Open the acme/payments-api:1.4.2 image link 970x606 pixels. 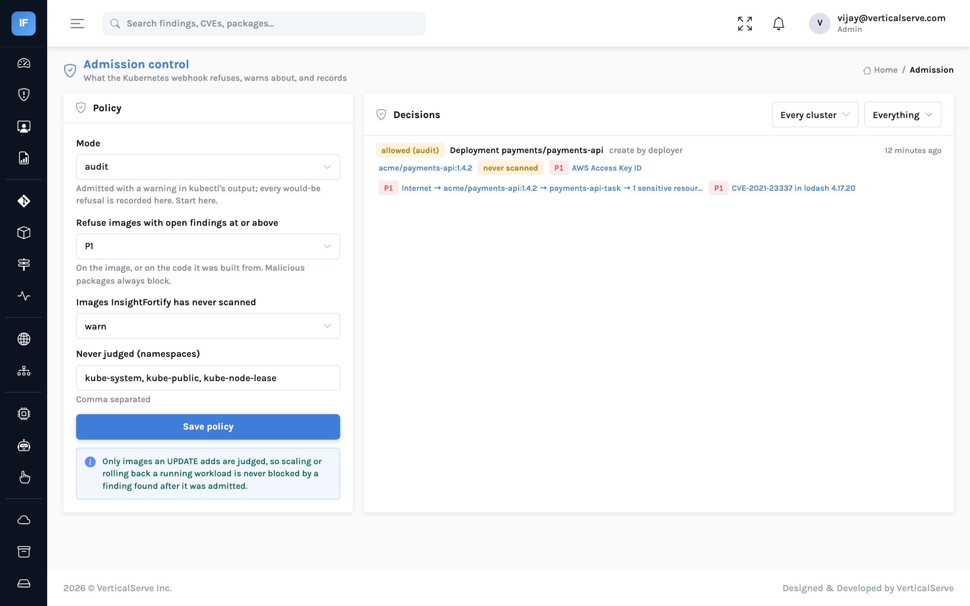pos(425,168)
